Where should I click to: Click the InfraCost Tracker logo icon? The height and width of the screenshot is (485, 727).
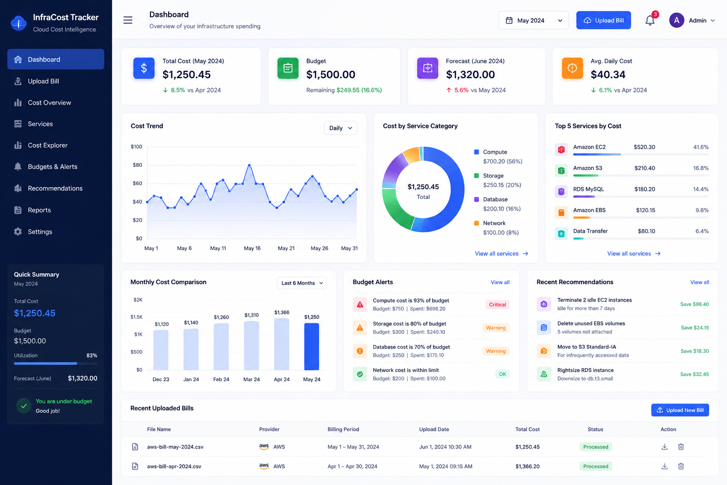coord(18,23)
